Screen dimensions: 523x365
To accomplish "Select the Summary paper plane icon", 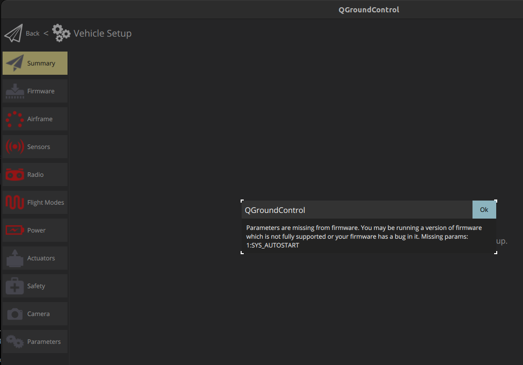I will click(x=14, y=63).
